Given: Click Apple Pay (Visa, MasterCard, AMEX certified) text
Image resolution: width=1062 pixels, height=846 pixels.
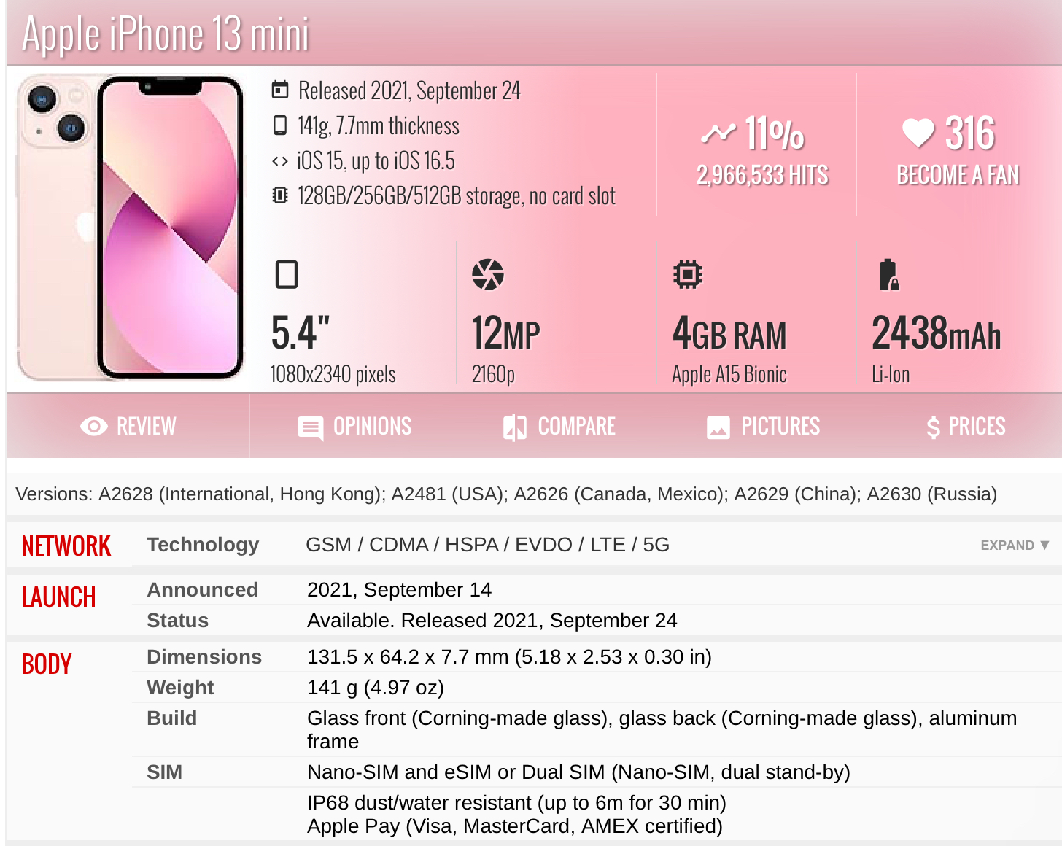Looking at the screenshot, I should click(x=515, y=826).
